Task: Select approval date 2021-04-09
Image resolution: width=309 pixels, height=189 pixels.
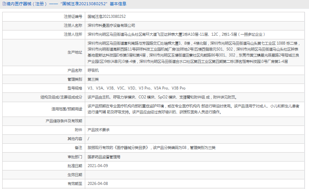Action: (x=98, y=166)
